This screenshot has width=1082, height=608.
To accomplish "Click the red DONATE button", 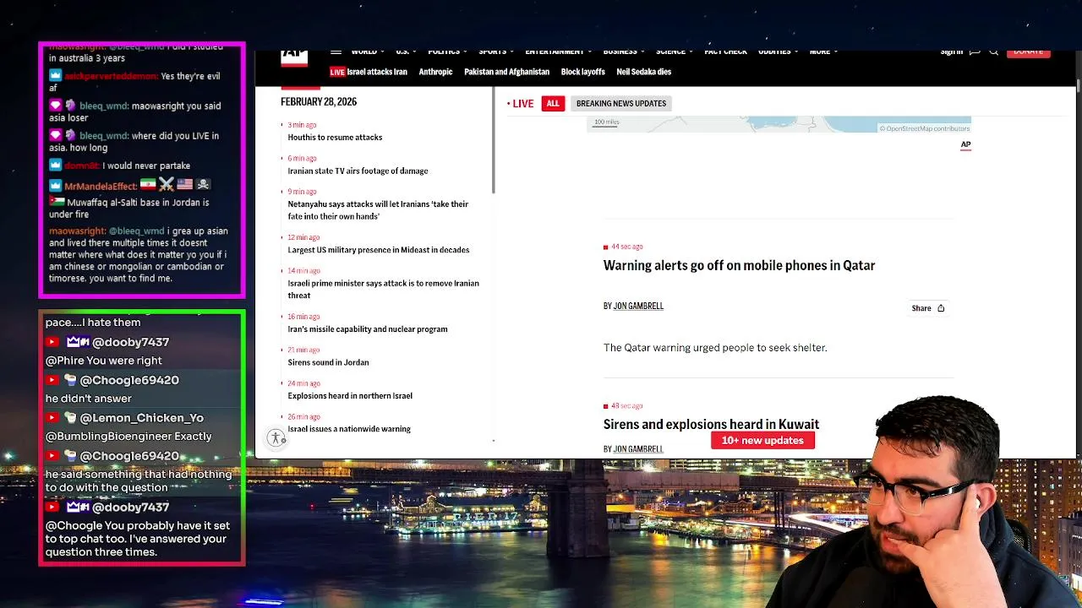I will [x=1028, y=52].
